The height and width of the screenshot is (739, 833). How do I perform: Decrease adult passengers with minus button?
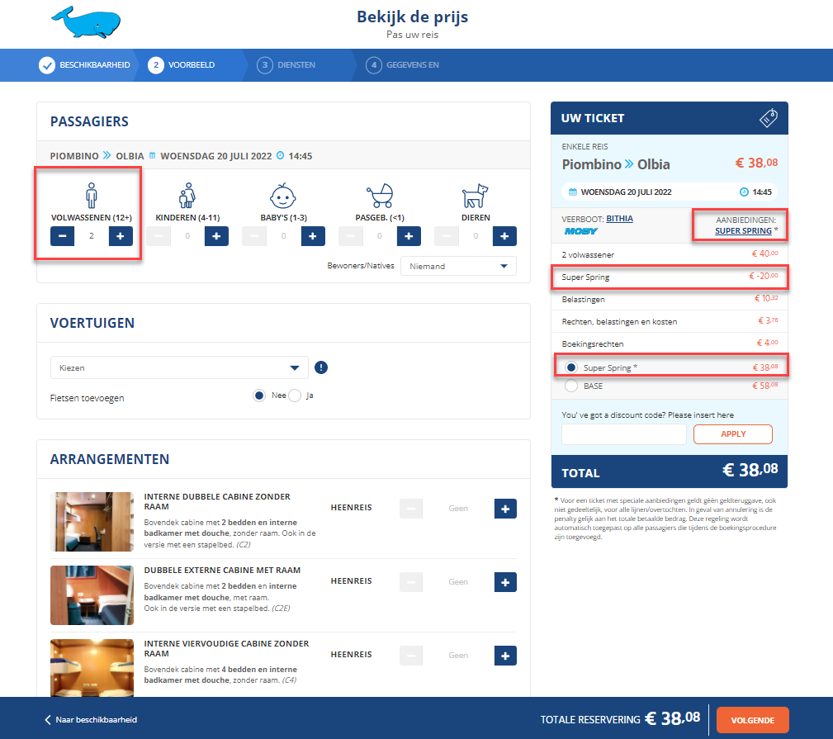63,236
